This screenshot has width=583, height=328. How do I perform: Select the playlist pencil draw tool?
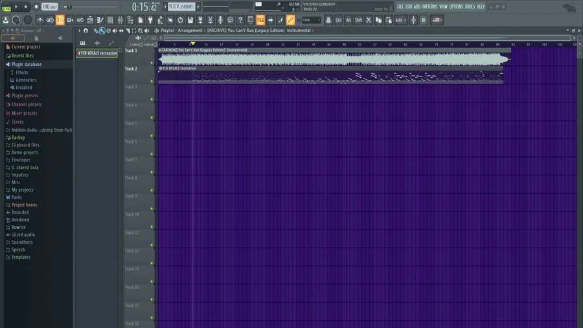pyautogui.click(x=96, y=31)
